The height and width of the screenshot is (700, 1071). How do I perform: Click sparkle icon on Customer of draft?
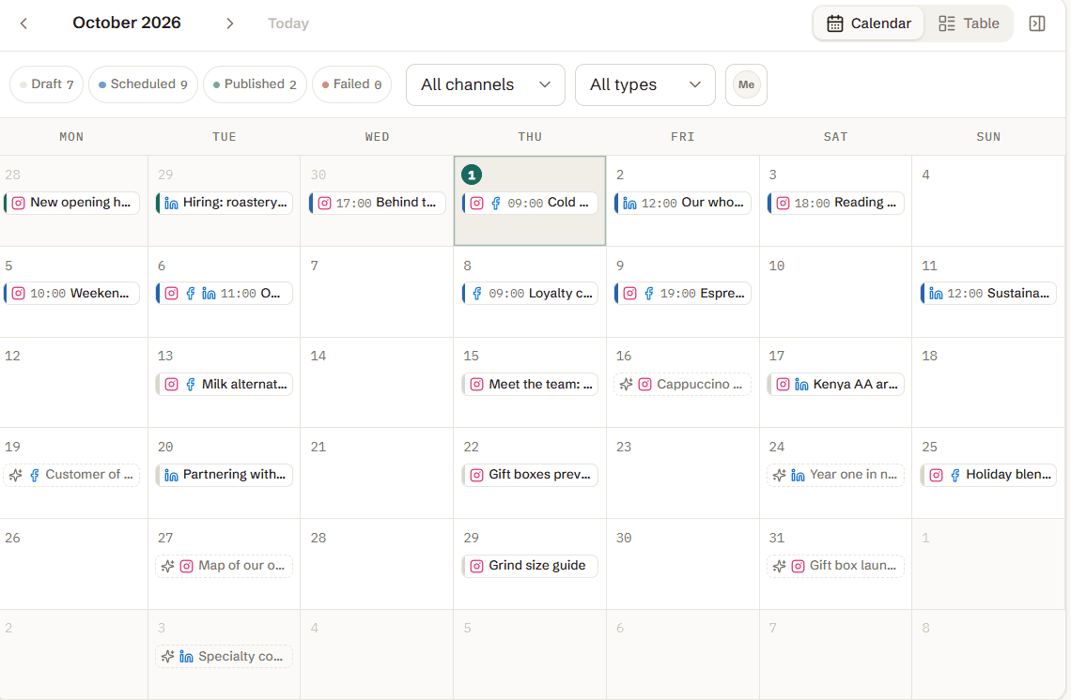coord(16,475)
